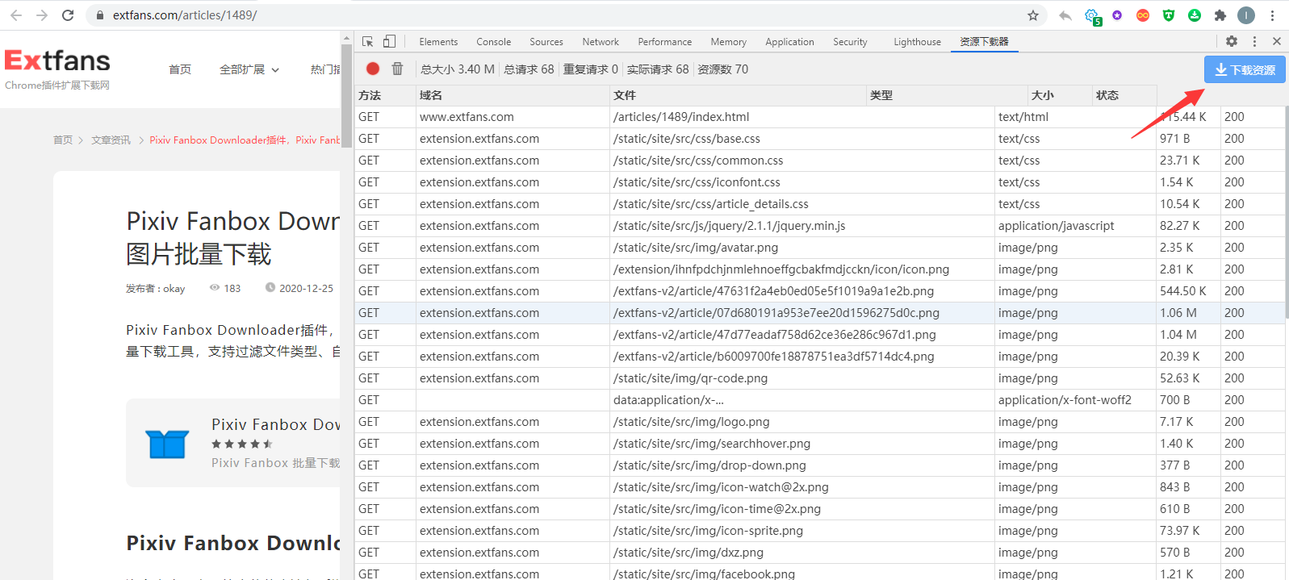This screenshot has width=1289, height=580.
Task: Switch to the Elements tab
Action: (x=438, y=42)
